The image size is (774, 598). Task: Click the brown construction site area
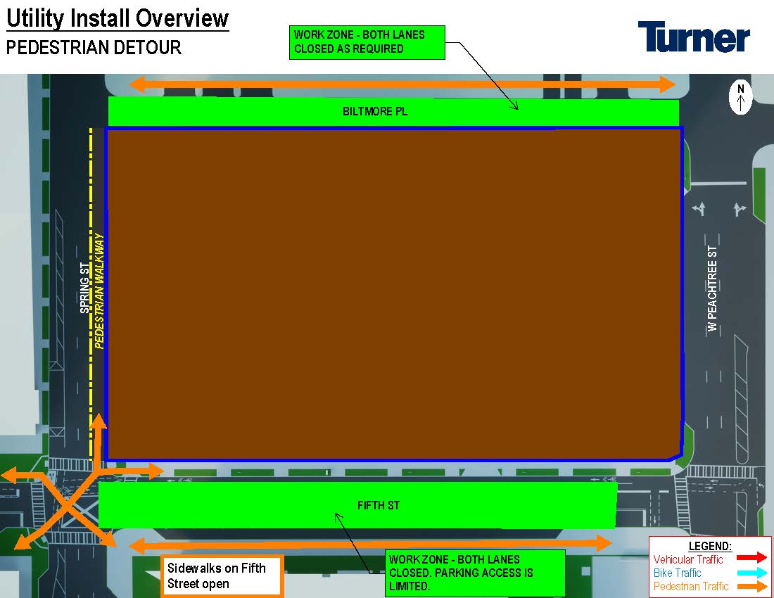[x=395, y=294]
